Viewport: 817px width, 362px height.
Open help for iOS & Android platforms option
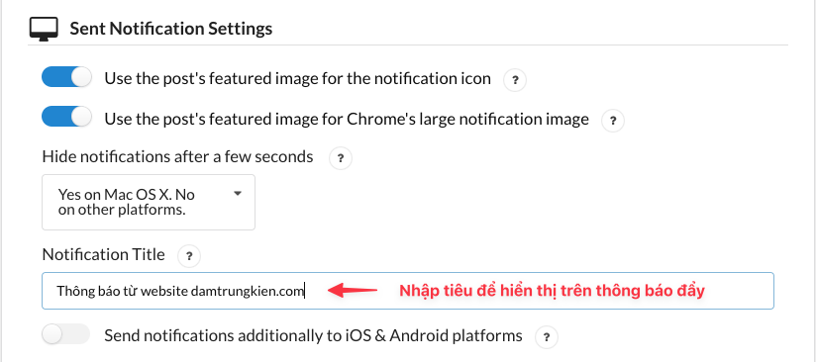coord(546,337)
